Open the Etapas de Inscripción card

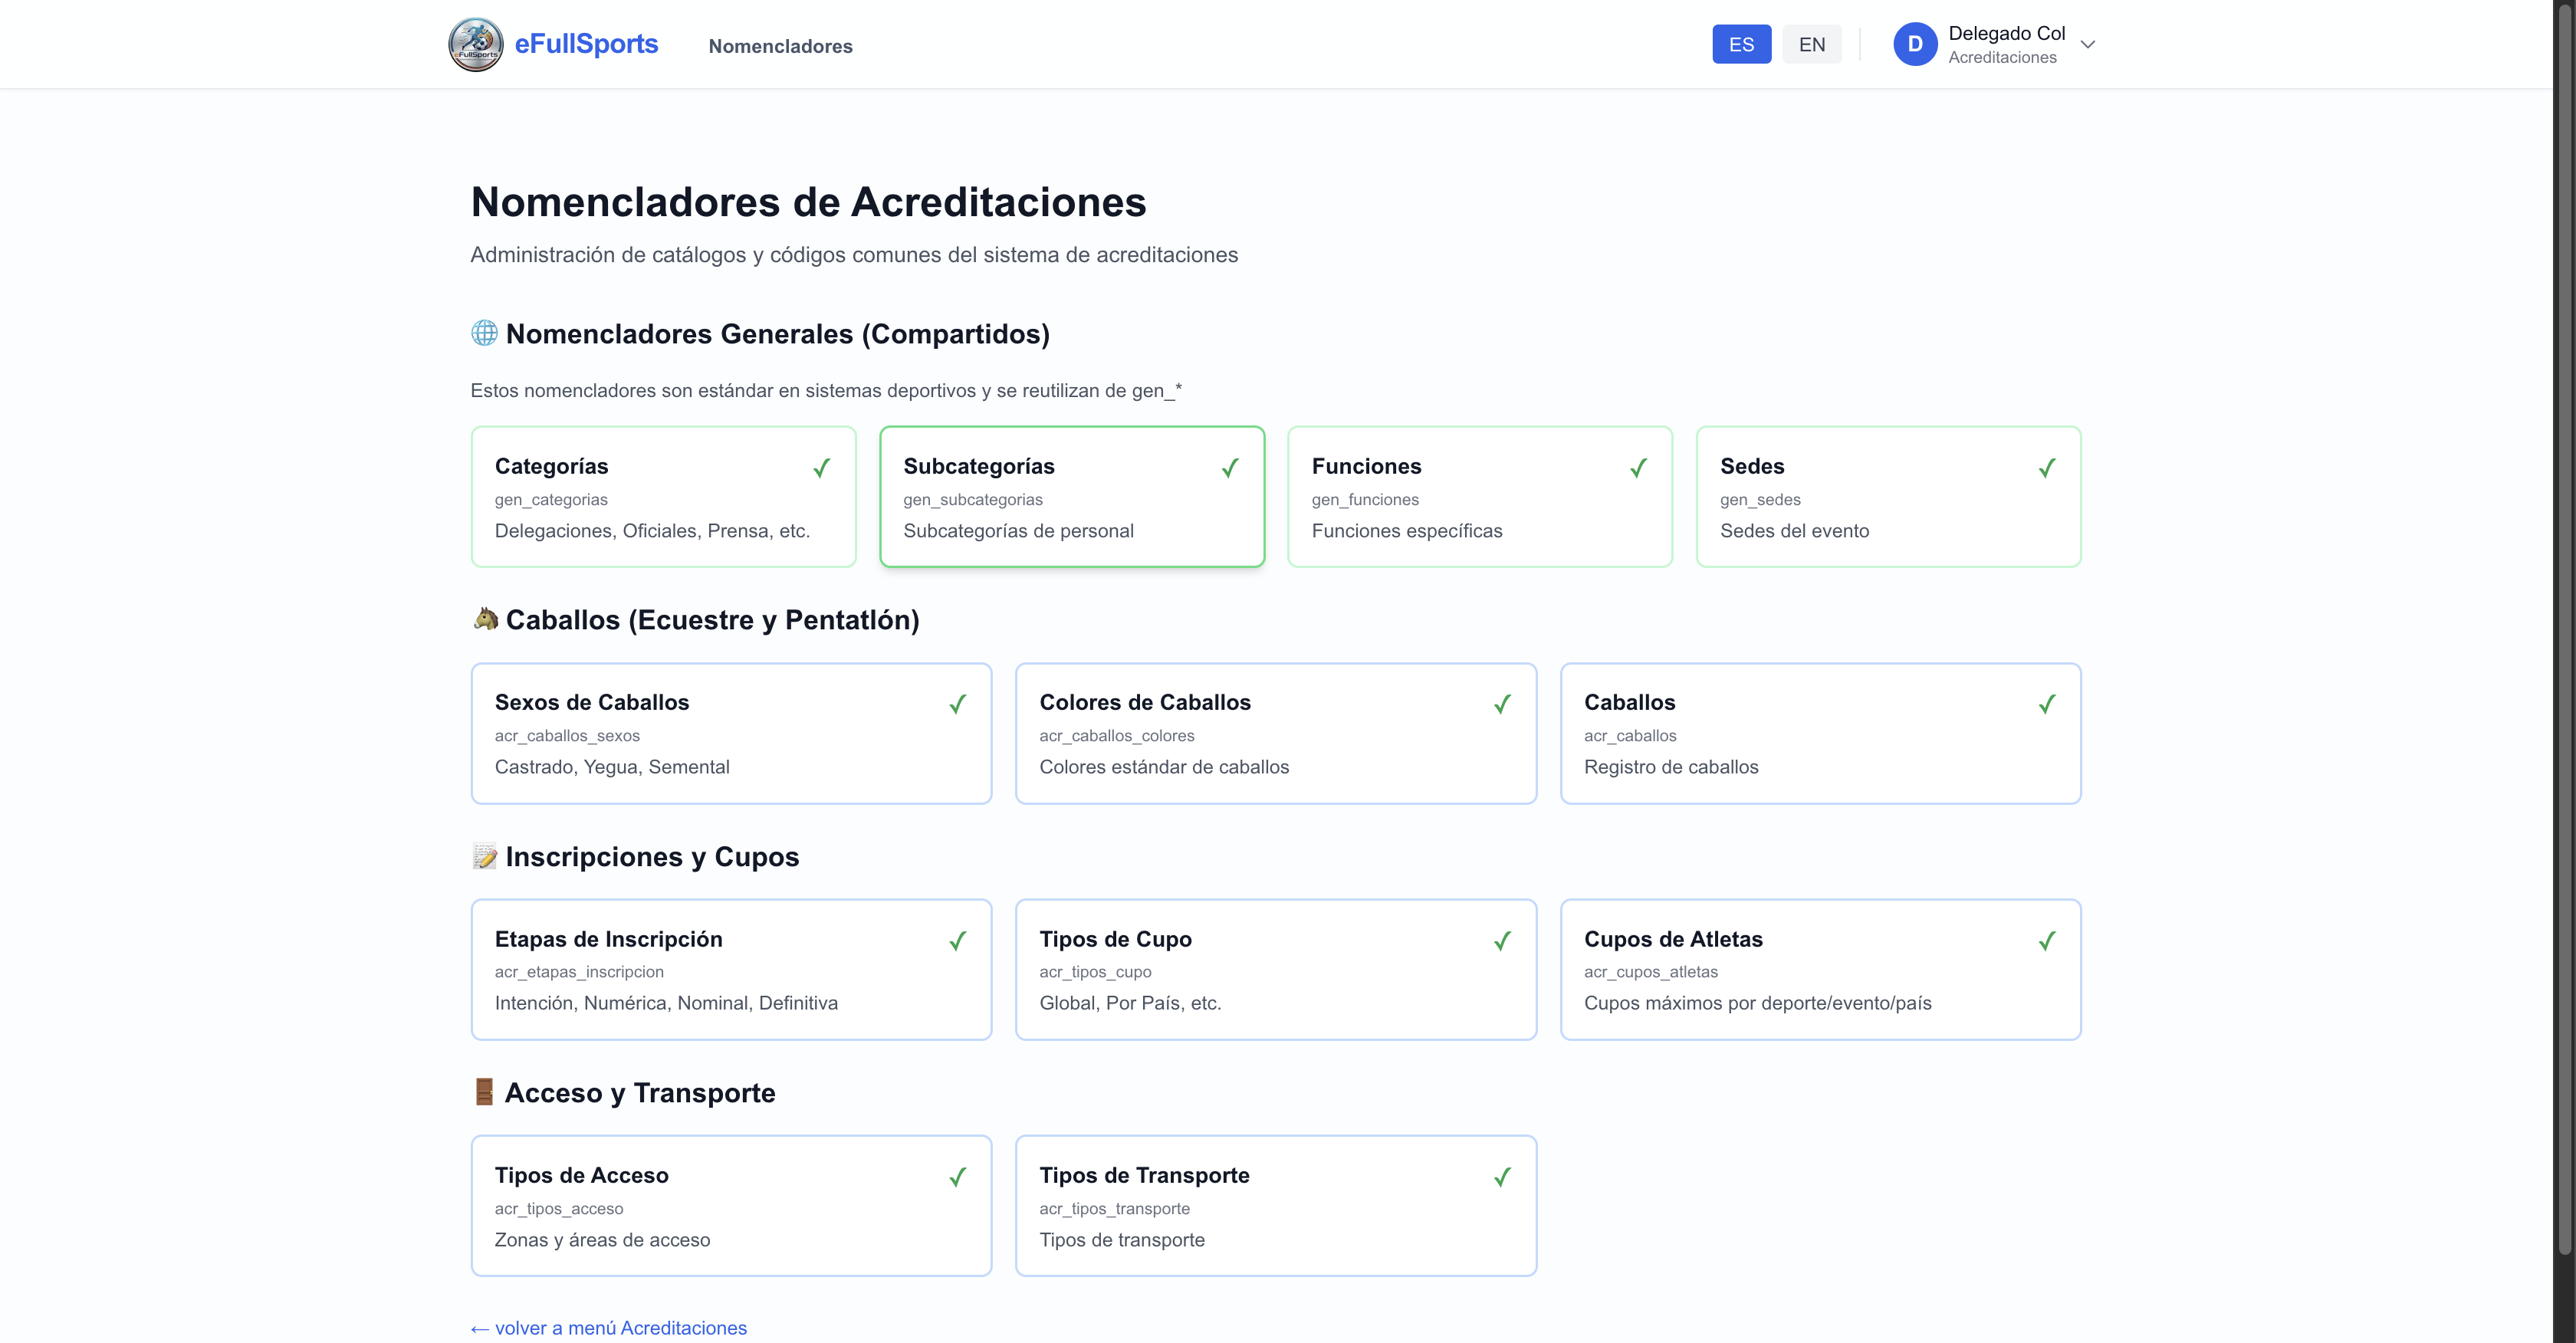coord(731,969)
